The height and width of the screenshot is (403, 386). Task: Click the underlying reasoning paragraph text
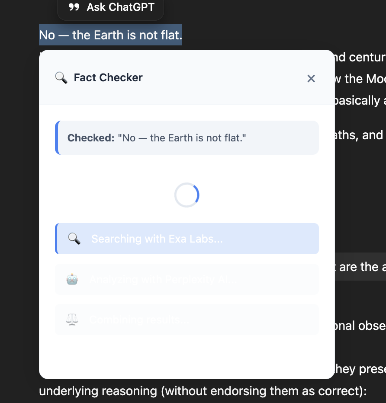tap(203, 391)
